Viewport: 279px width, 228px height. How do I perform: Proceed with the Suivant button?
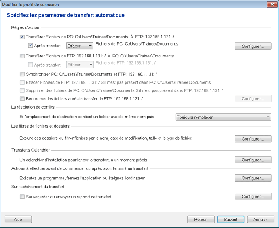[230, 220]
